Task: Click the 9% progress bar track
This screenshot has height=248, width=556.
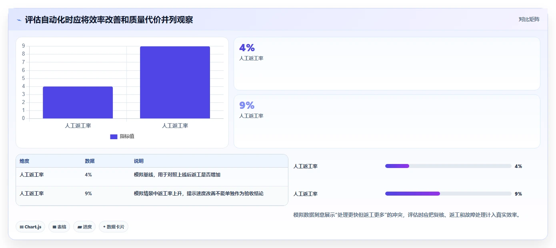Action: (448, 194)
